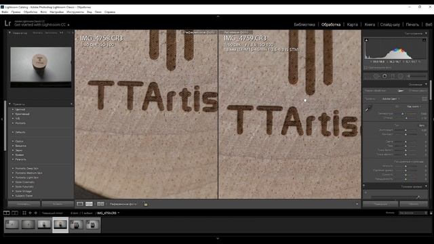
Task: Click the Get started with Lightroom CC arrow
Action: pos(68,25)
